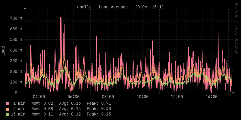This screenshot has height=120, width=241.
Task: Click the vertical 'Load' axis title
Action: tap(3, 51)
